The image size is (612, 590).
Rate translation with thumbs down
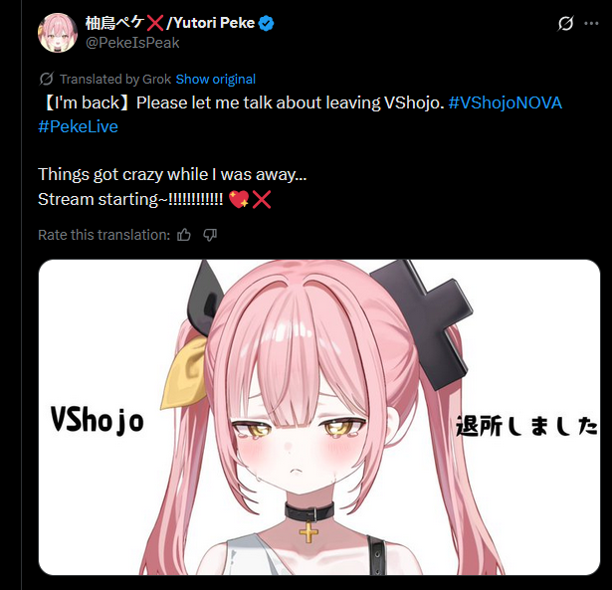tap(210, 235)
